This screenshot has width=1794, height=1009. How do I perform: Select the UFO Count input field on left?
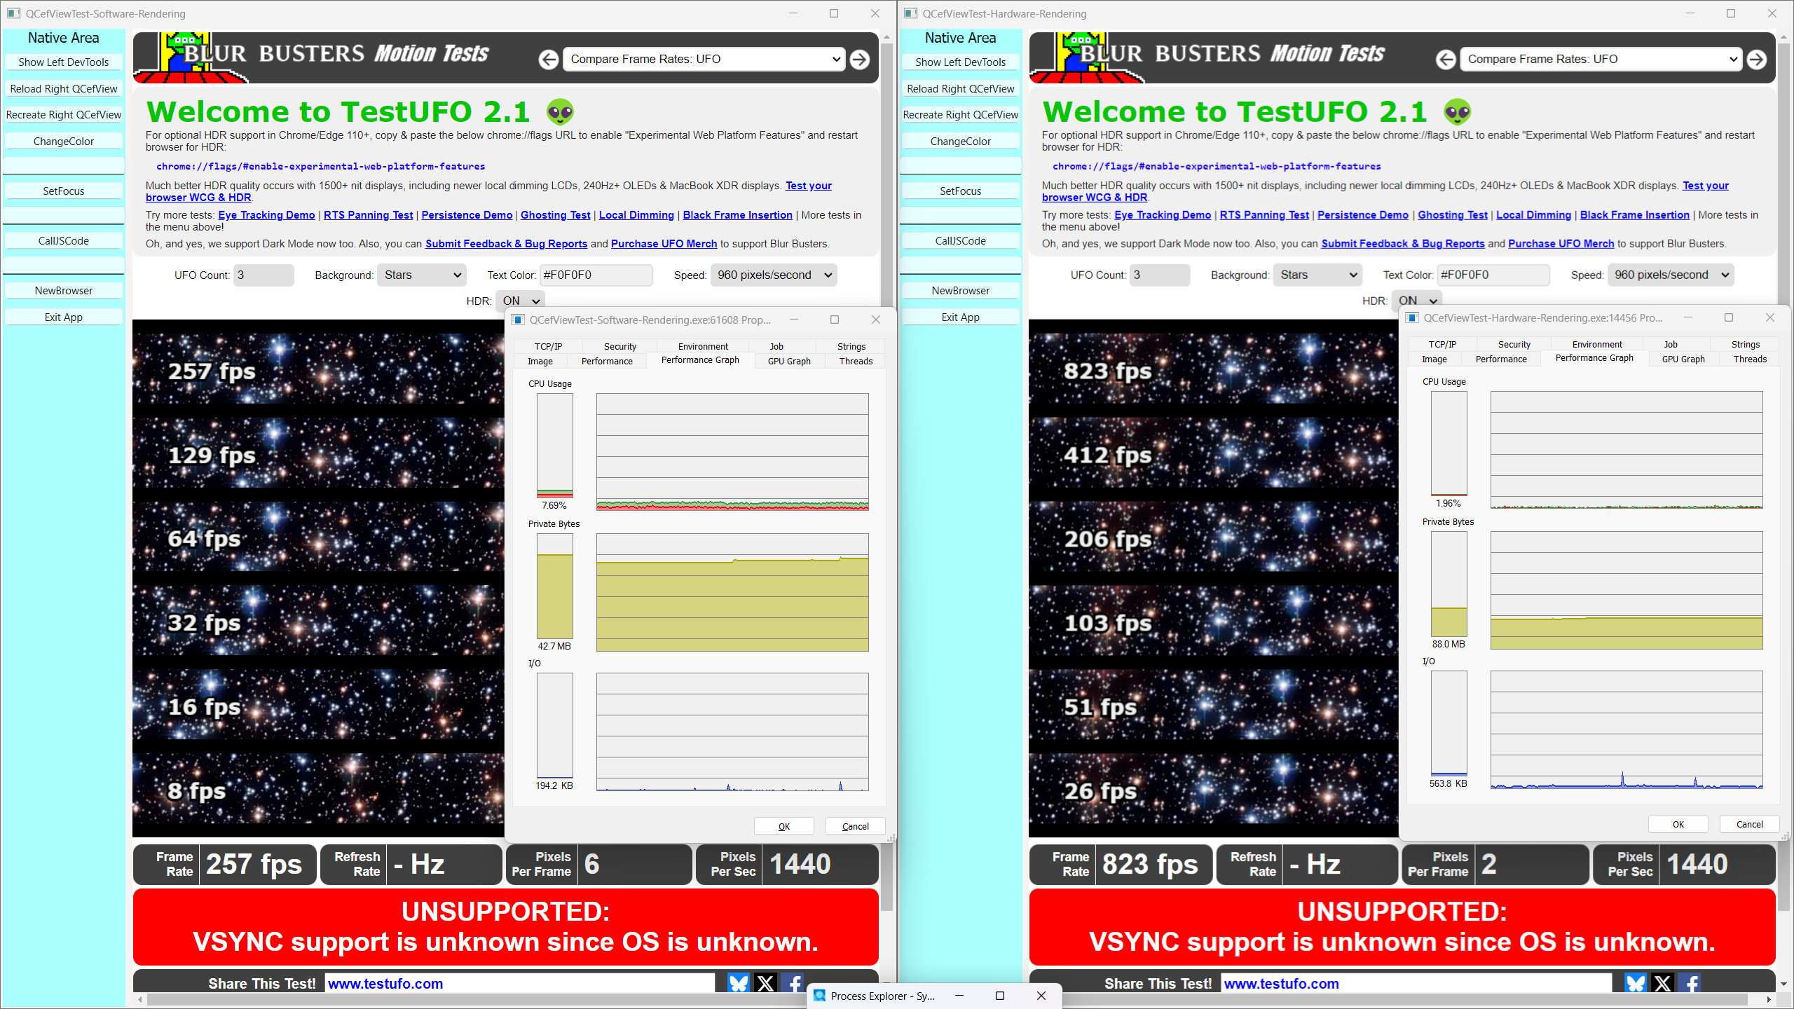[x=255, y=275]
